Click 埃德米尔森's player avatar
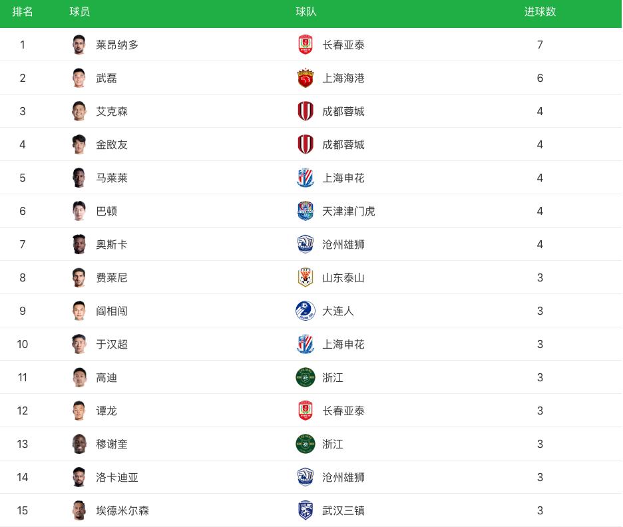Viewport: 623px width, 527px height. click(79, 510)
